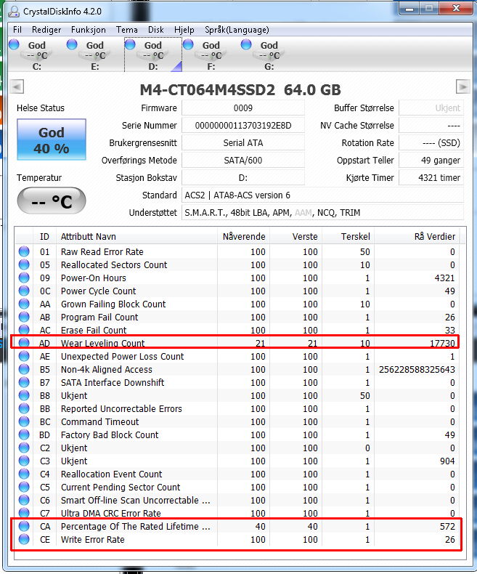Click the Firmware field 0009
This screenshot has height=574, width=477.
[x=243, y=108]
